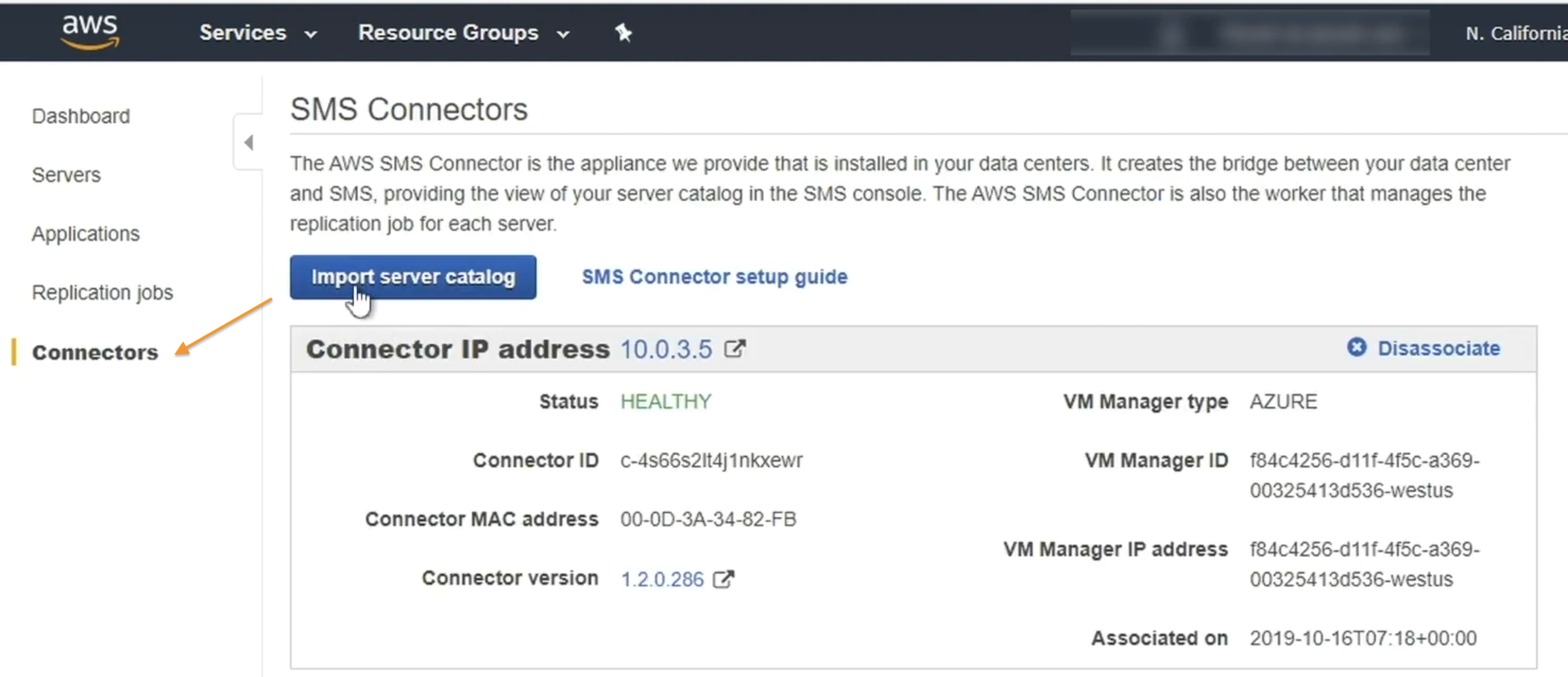Click the Disassociate circle-x icon
The width and height of the screenshot is (1568, 677).
click(x=1356, y=348)
